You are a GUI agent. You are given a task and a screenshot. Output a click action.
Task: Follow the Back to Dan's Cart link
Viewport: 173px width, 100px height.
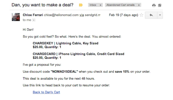(46, 92)
